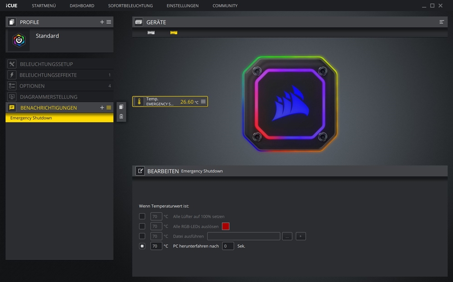Image resolution: width=453 pixels, height=282 pixels.
Task: Click the 26.60 °C temperature reading
Action: (189, 102)
